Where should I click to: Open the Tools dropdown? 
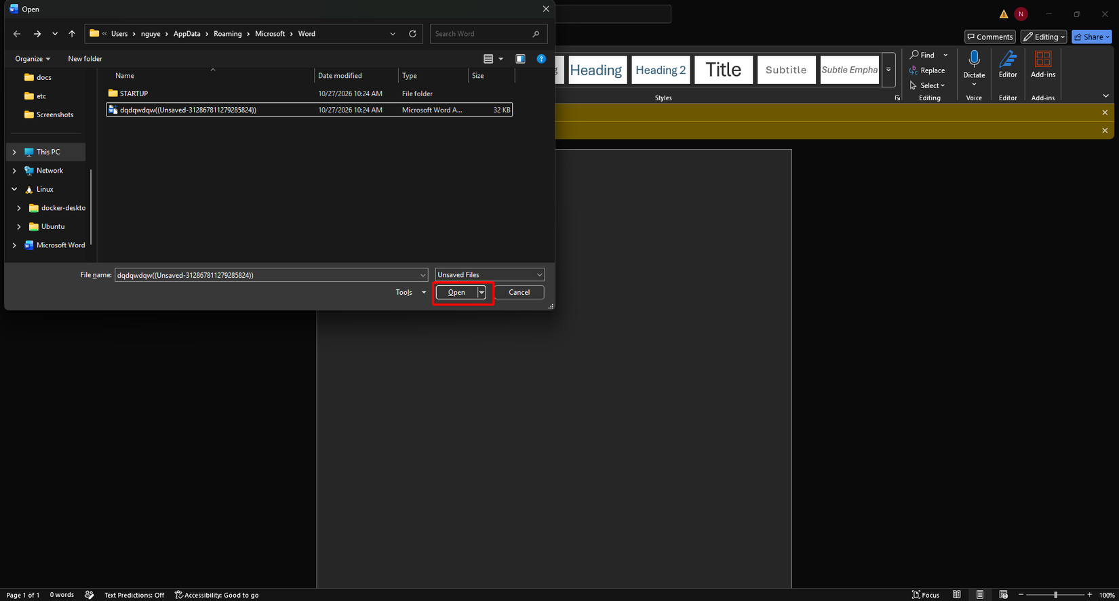tap(411, 293)
